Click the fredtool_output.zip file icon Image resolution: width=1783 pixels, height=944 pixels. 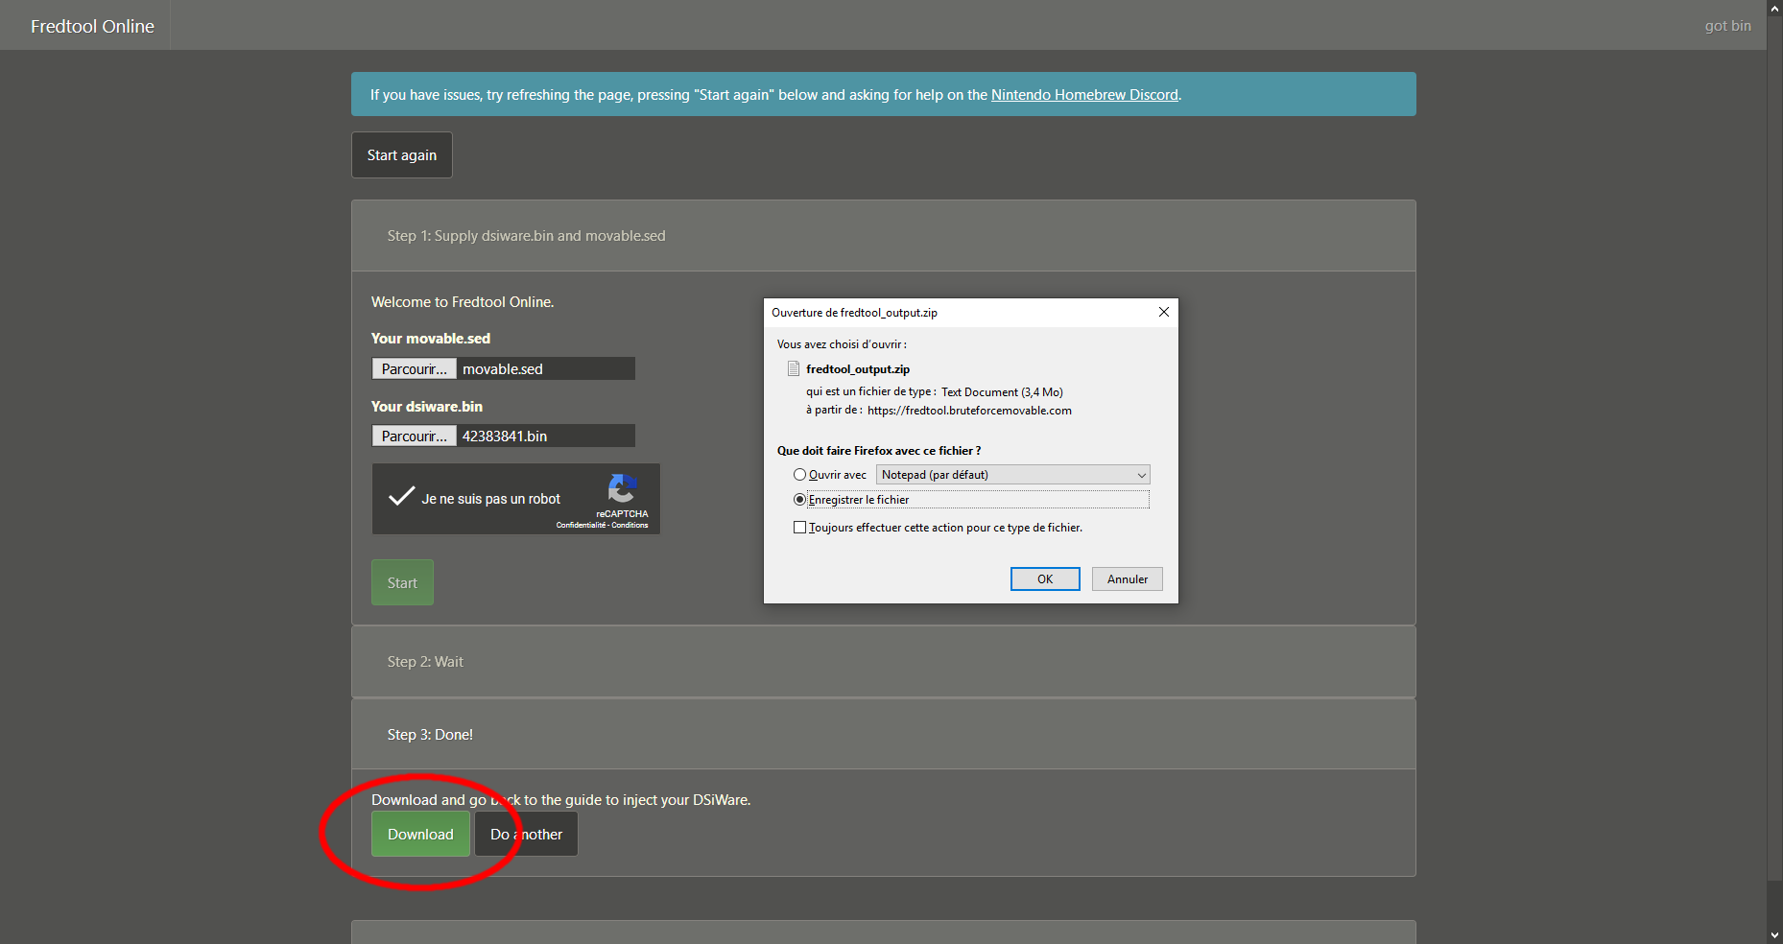click(x=794, y=369)
